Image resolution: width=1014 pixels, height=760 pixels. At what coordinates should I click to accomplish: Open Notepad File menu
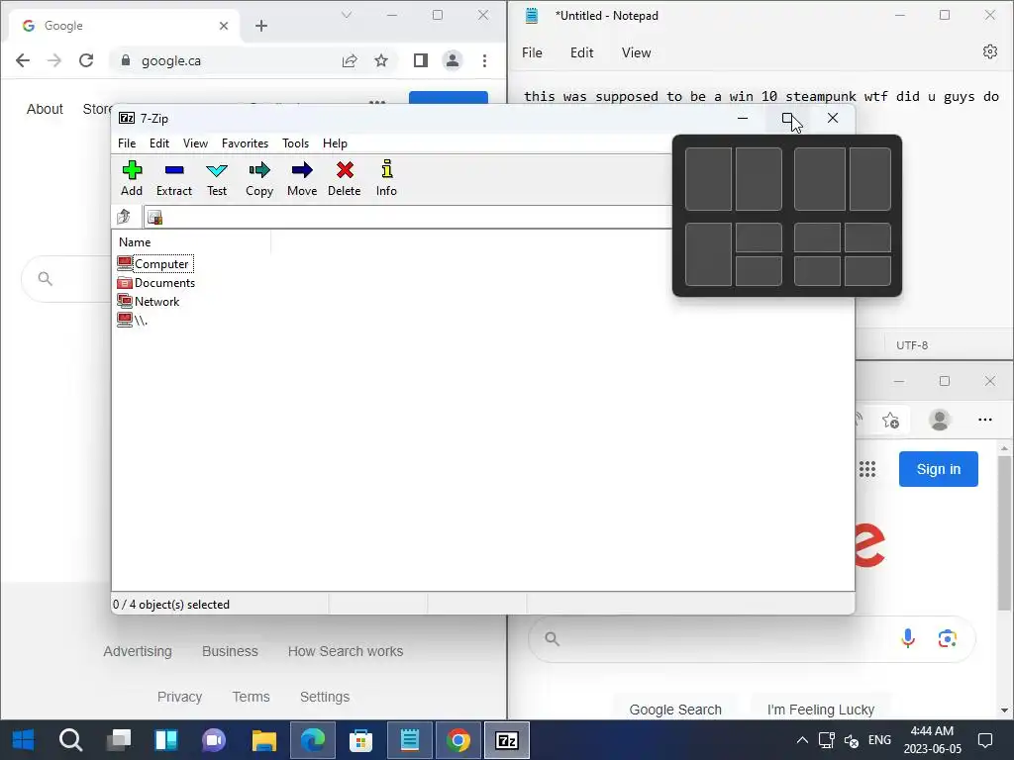(532, 53)
